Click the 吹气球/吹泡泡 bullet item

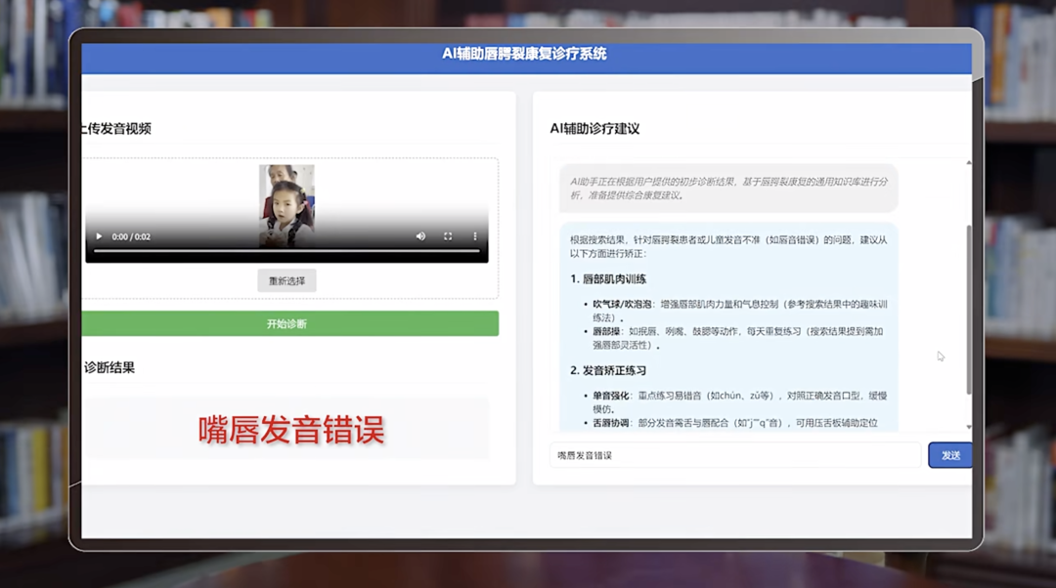(739, 311)
